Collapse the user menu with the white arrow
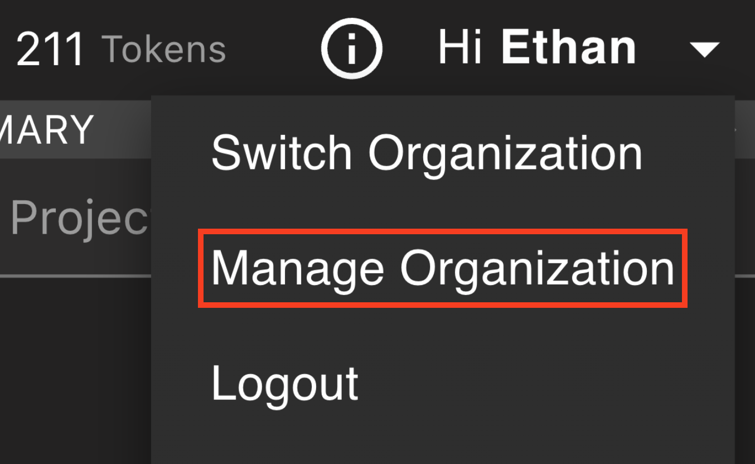Screen dimensions: 755x464 tap(705, 50)
